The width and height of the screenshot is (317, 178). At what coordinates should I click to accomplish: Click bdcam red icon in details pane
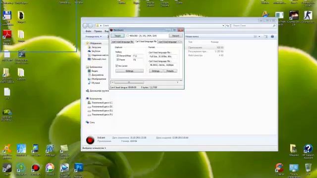click(x=90, y=140)
